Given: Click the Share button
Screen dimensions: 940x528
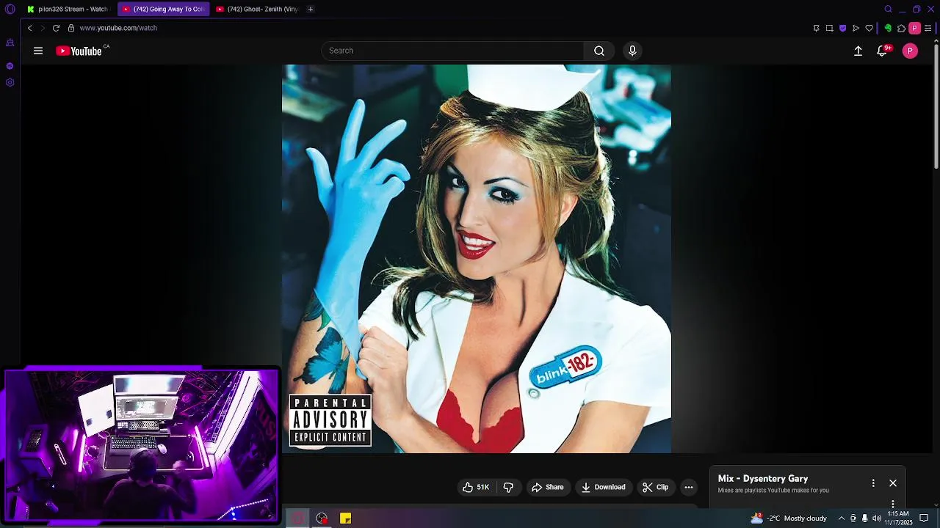Looking at the screenshot, I should pyautogui.click(x=548, y=487).
